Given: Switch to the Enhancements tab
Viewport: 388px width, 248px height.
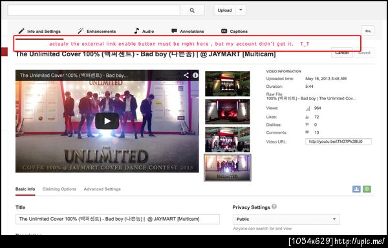Looking at the screenshot, I should pyautogui.click(x=97, y=32).
